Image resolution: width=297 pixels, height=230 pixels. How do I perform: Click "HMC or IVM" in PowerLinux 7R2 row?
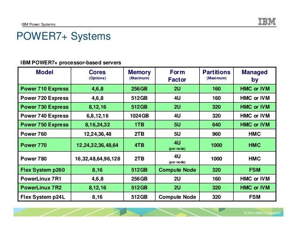coord(255,188)
